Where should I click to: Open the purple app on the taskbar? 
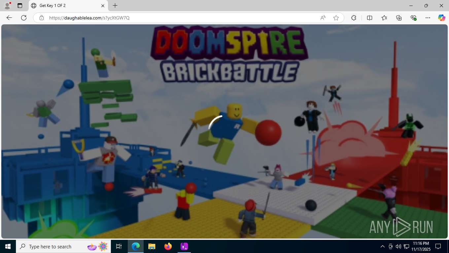coord(184,246)
